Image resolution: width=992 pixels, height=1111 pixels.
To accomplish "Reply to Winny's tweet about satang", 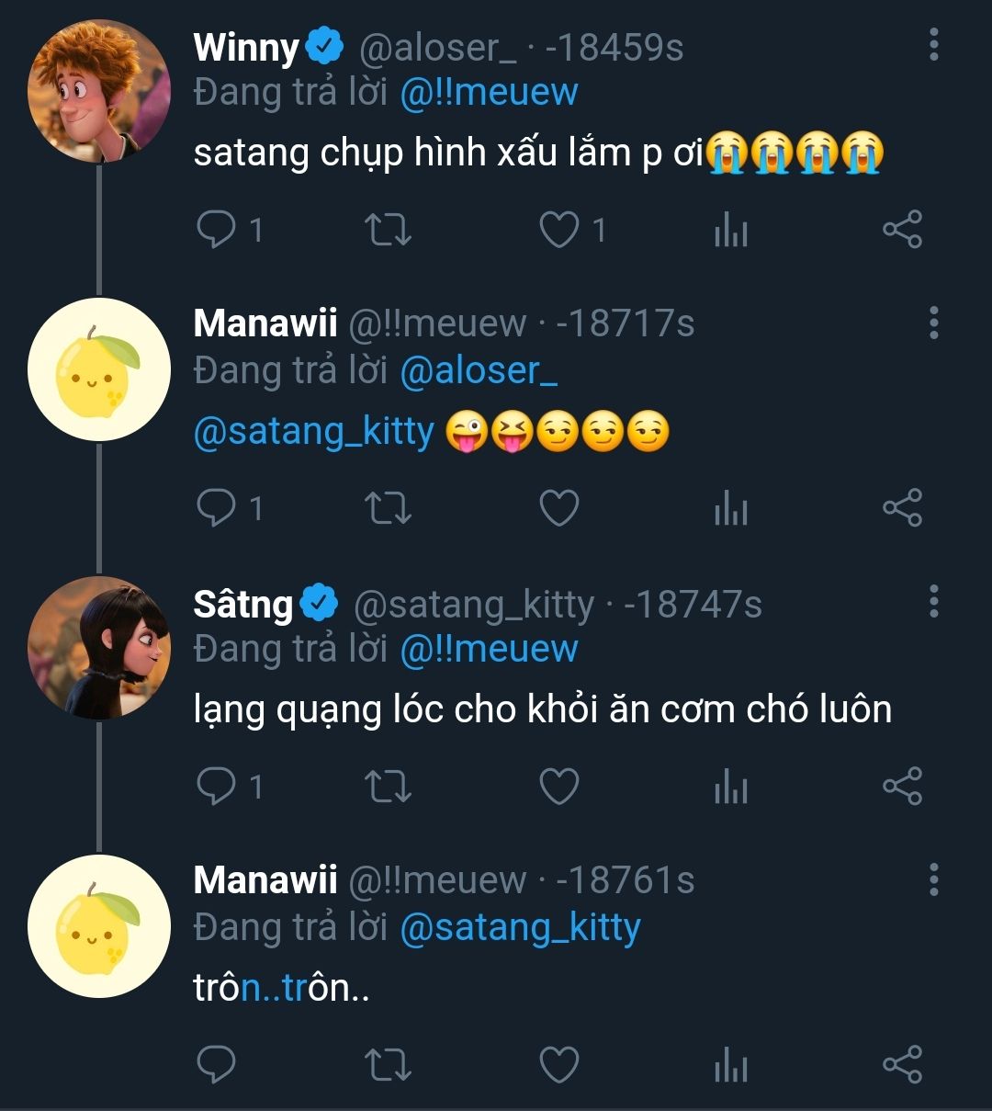I will coord(217,230).
